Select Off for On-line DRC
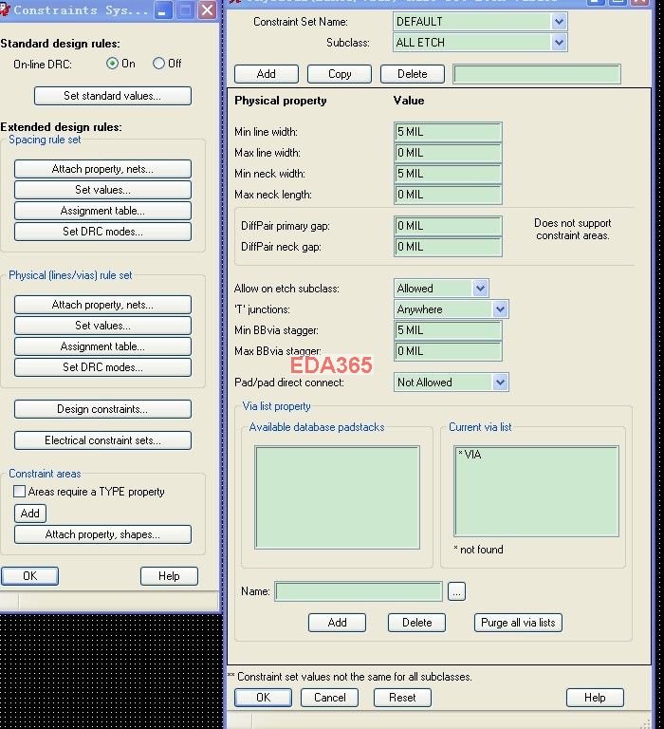This screenshot has width=664, height=729. [158, 64]
